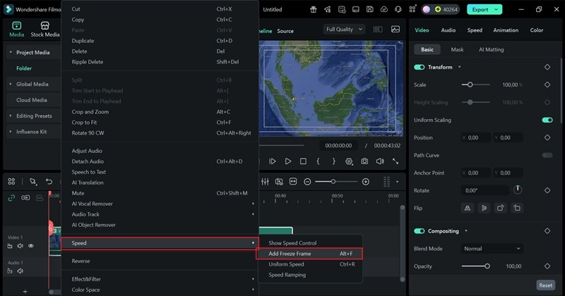Play the preview video
Screen dimensions: 565x296
point(288,161)
